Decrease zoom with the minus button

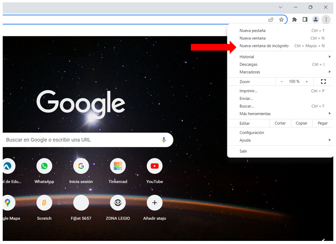click(282, 81)
